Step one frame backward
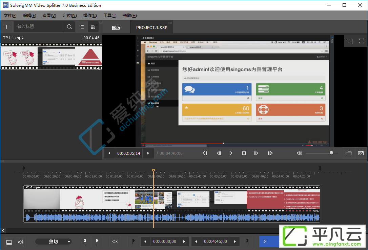Image resolution: width=368 pixels, height=250 pixels. coord(219,153)
